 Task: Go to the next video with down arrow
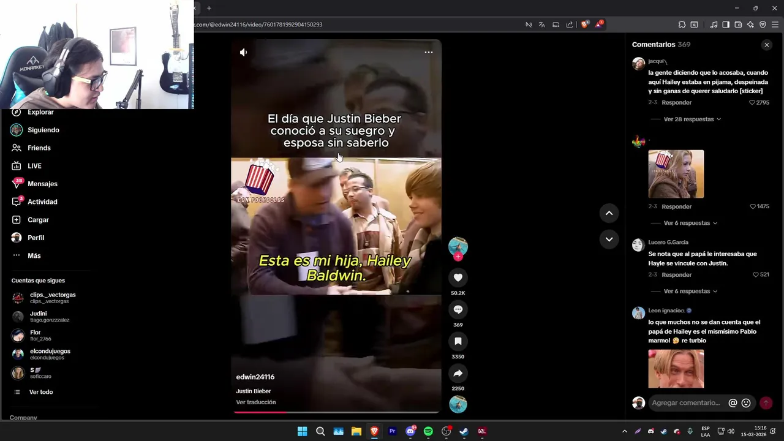[609, 239]
